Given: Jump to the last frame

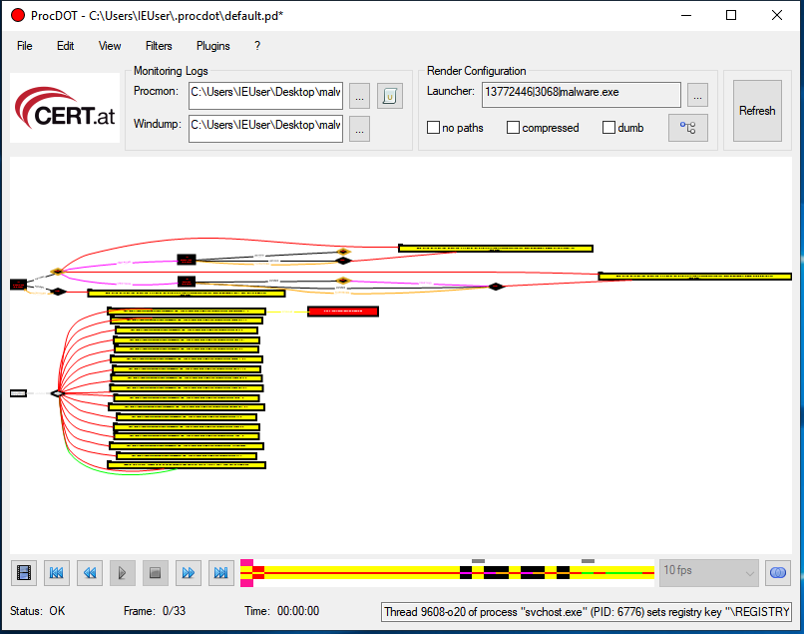Looking at the screenshot, I should pyautogui.click(x=221, y=572).
